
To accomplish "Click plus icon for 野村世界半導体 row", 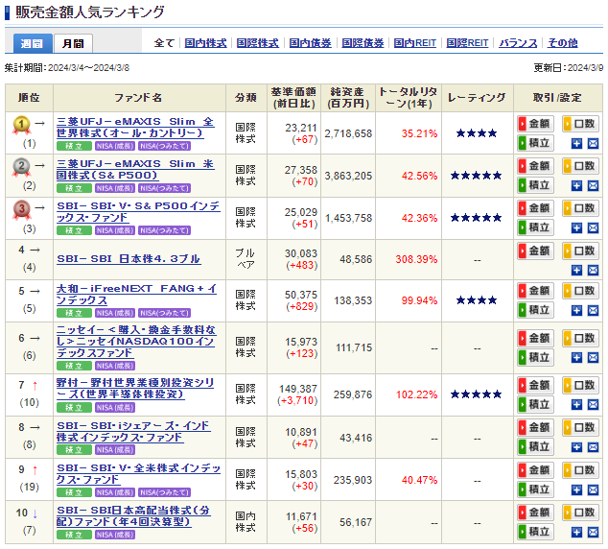I will [x=576, y=405].
